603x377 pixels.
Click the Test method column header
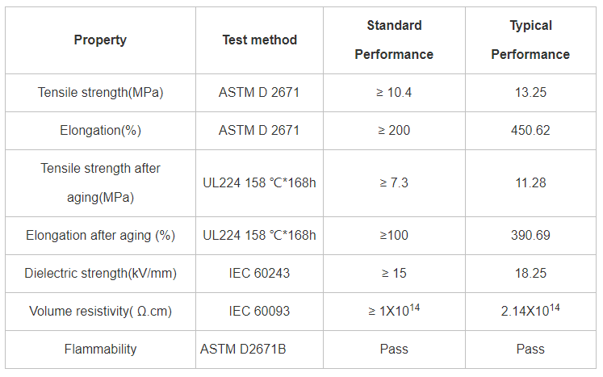[260, 40]
